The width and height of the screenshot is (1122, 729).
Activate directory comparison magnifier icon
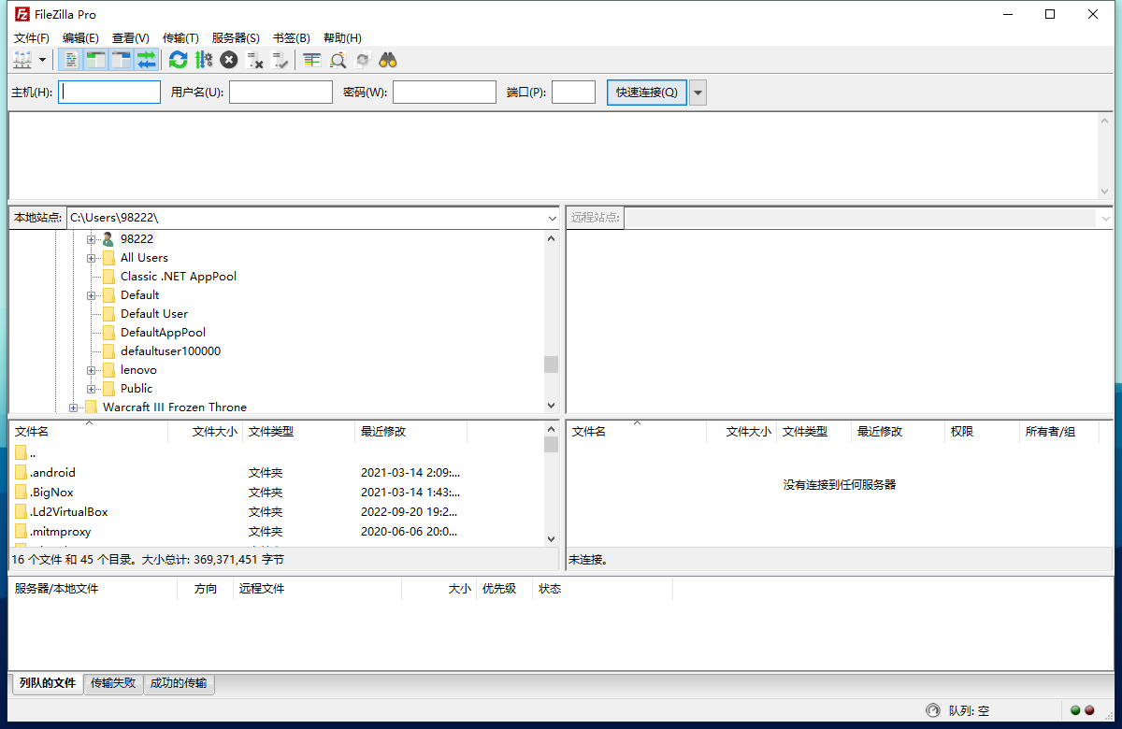point(337,60)
